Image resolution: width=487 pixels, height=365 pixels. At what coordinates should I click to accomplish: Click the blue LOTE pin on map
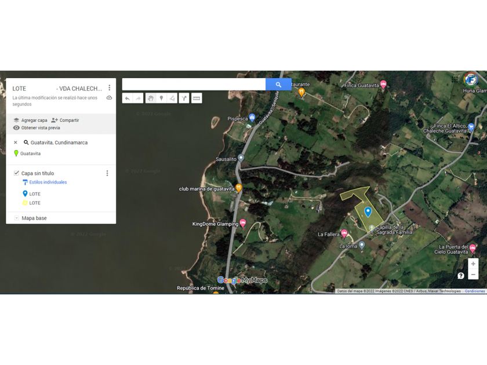point(368,212)
